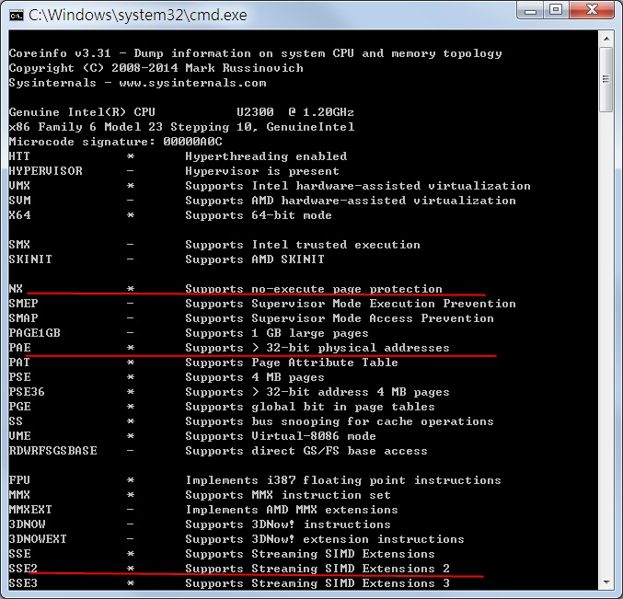
Task: Click the VMX feature name
Action: [x=19, y=186]
